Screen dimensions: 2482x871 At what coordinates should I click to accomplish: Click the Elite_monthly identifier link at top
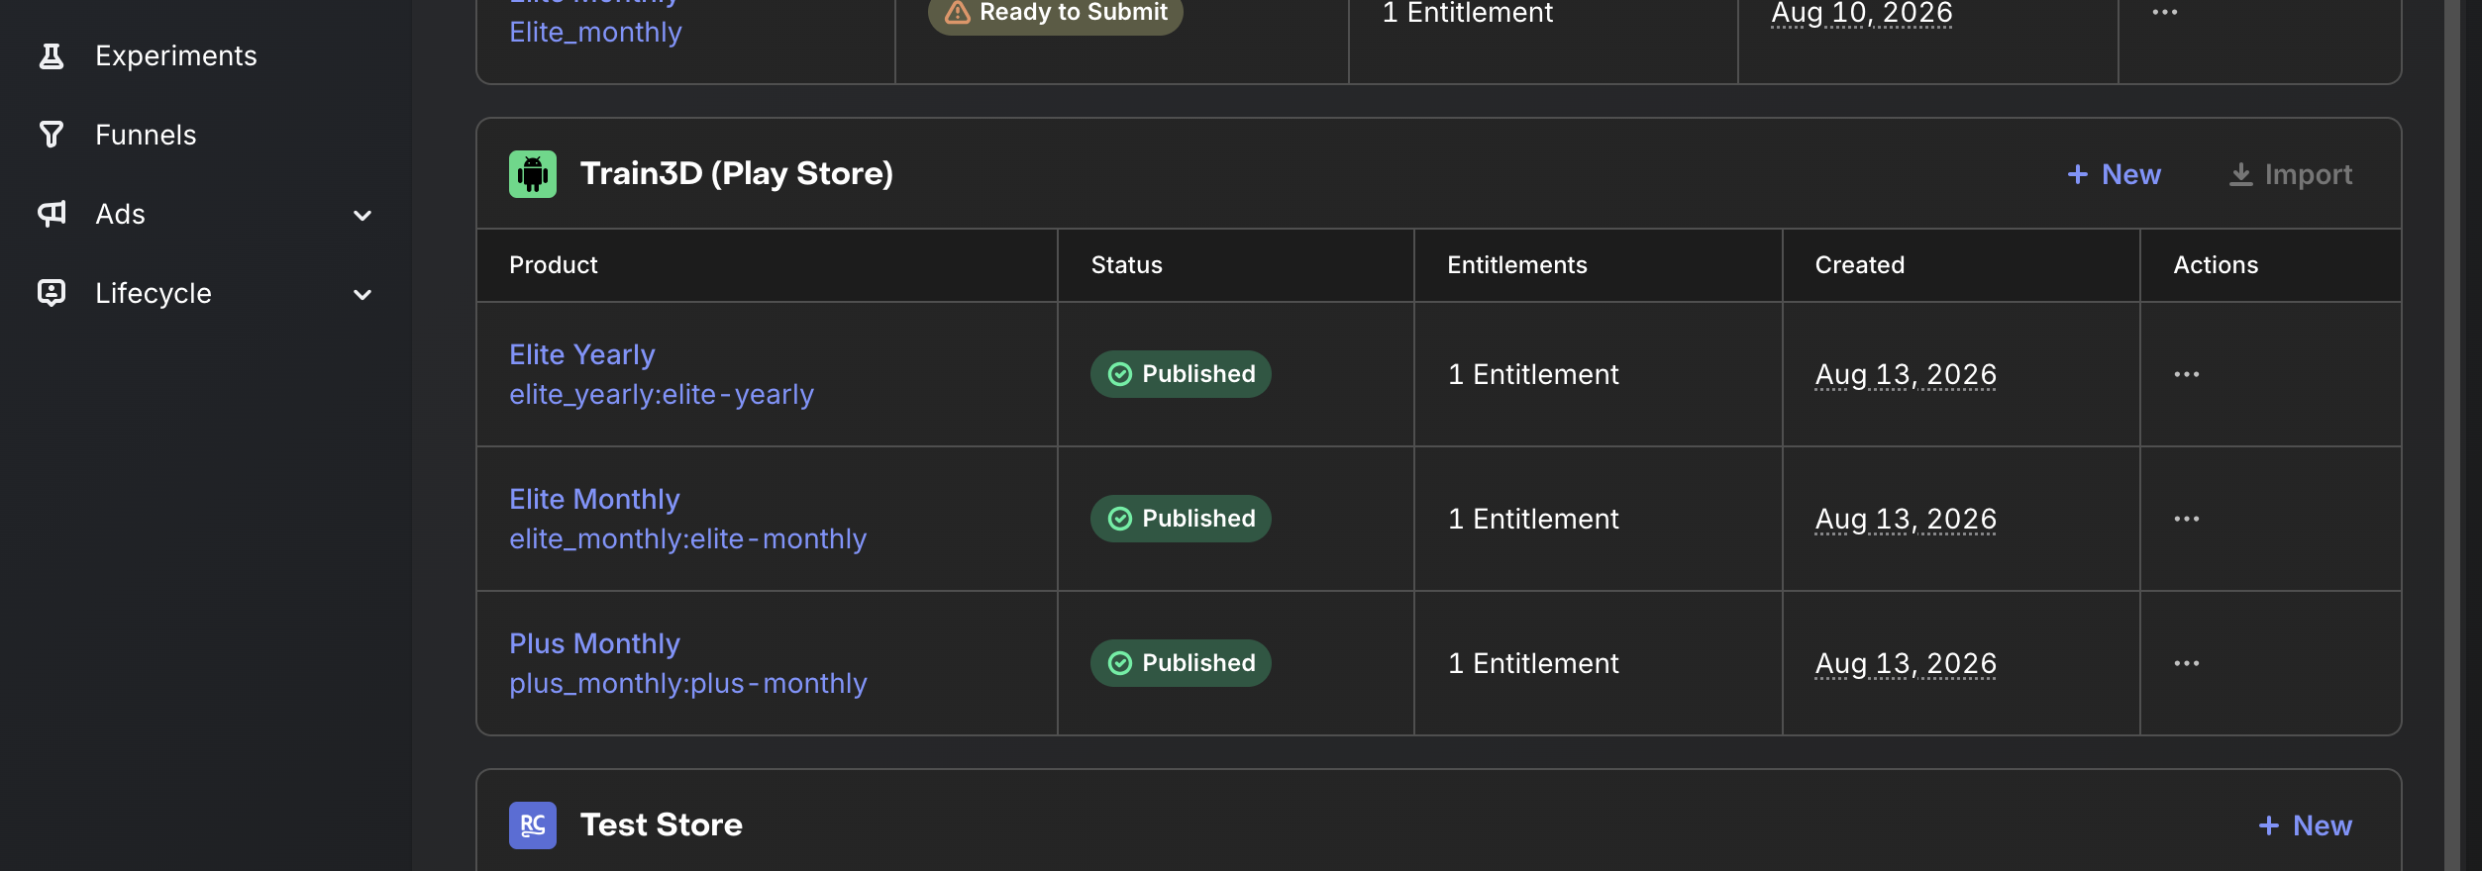[x=595, y=32]
